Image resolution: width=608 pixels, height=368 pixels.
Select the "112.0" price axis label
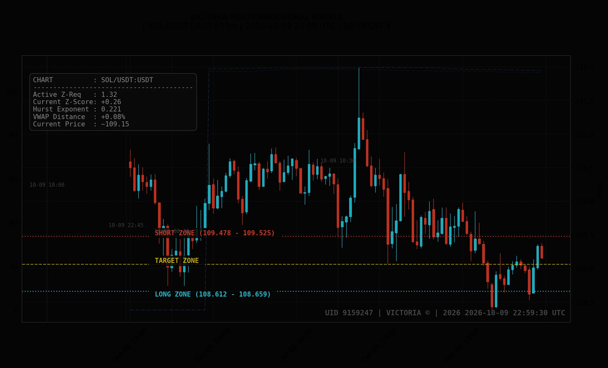(585, 67)
